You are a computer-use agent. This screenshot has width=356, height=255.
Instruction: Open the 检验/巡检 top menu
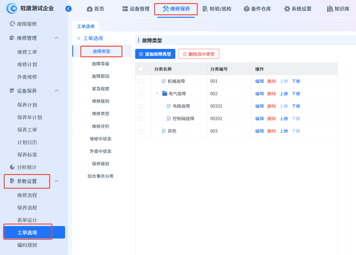pos(217,9)
